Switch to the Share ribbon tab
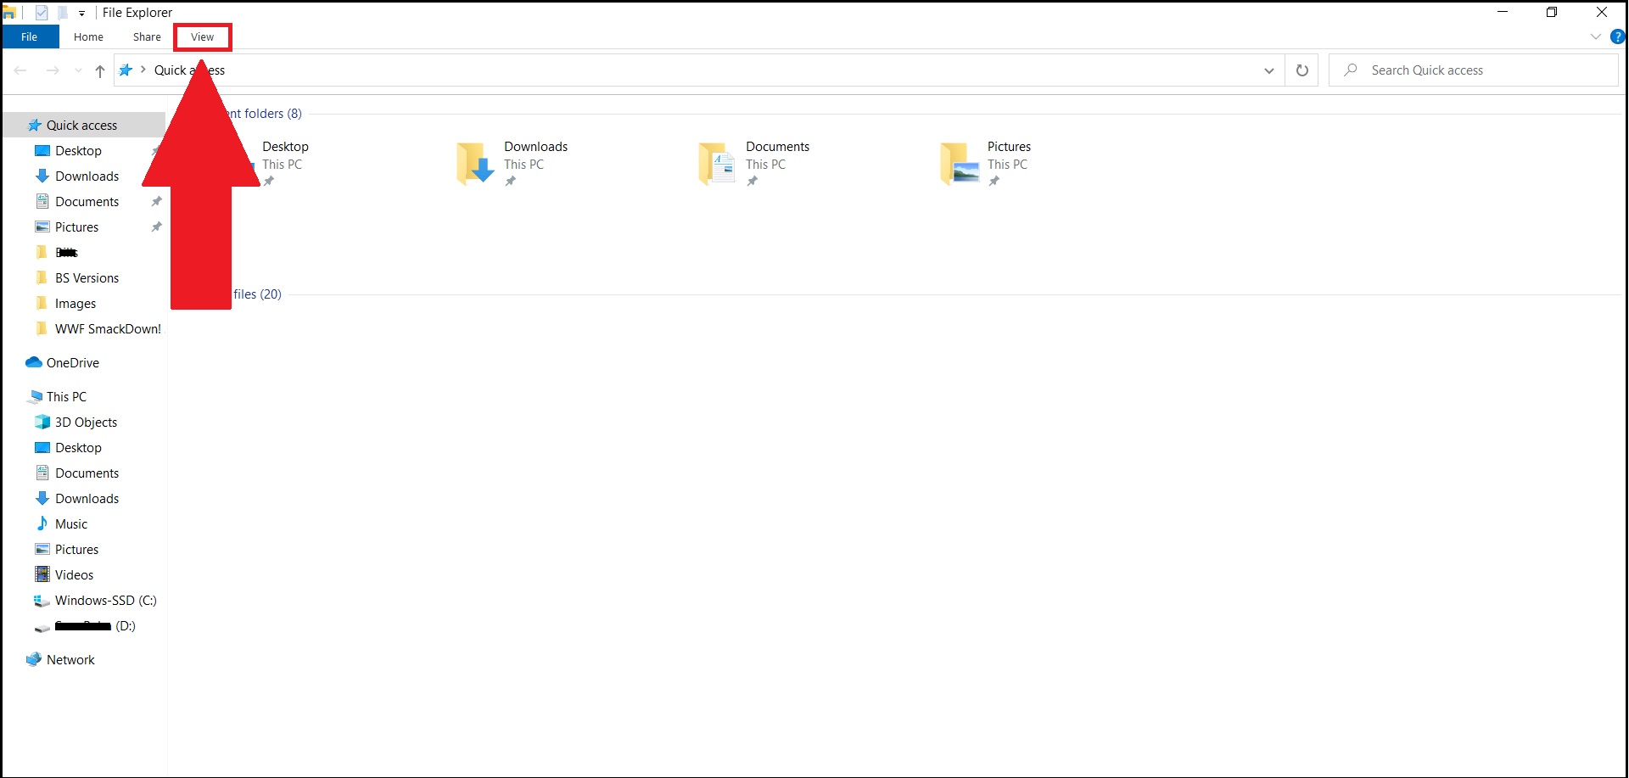Image resolution: width=1629 pixels, height=778 pixels. (147, 37)
